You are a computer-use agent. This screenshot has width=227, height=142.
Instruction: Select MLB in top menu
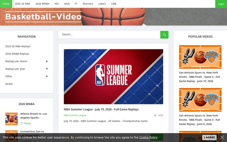(x=67, y=4)
